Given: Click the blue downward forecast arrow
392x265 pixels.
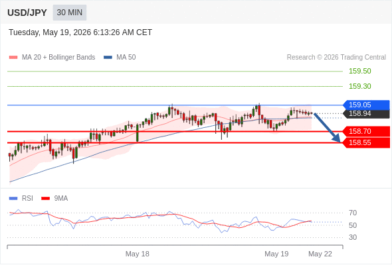Looking at the screenshot, I should tap(328, 128).
